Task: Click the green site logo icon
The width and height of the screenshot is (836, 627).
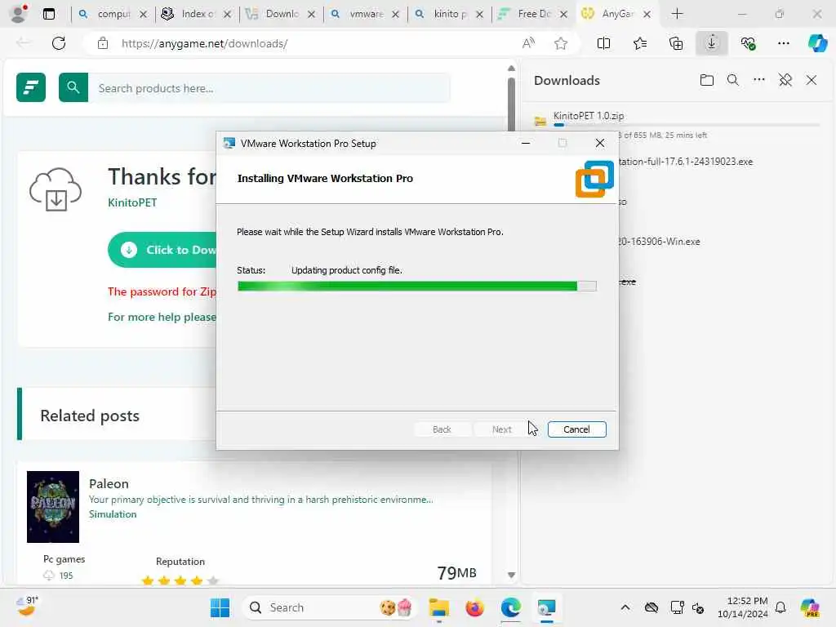Action: point(31,87)
